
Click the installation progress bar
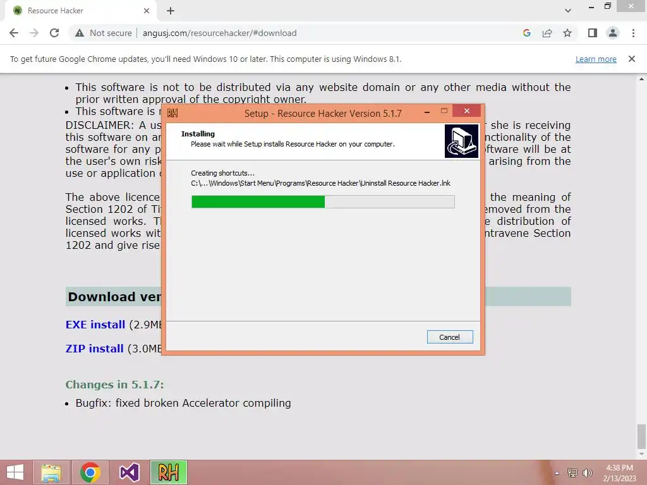tap(323, 201)
